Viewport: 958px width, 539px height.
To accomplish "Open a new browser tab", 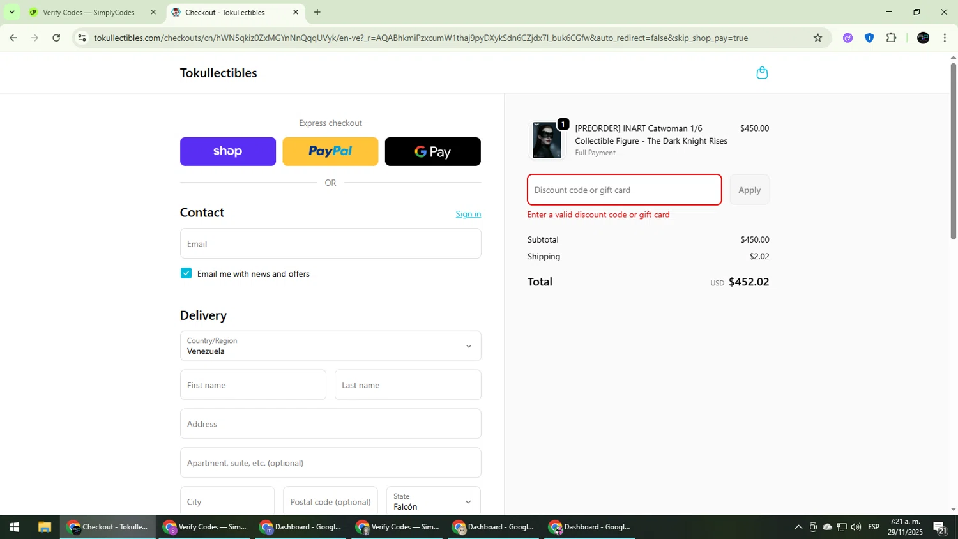I will tap(317, 12).
